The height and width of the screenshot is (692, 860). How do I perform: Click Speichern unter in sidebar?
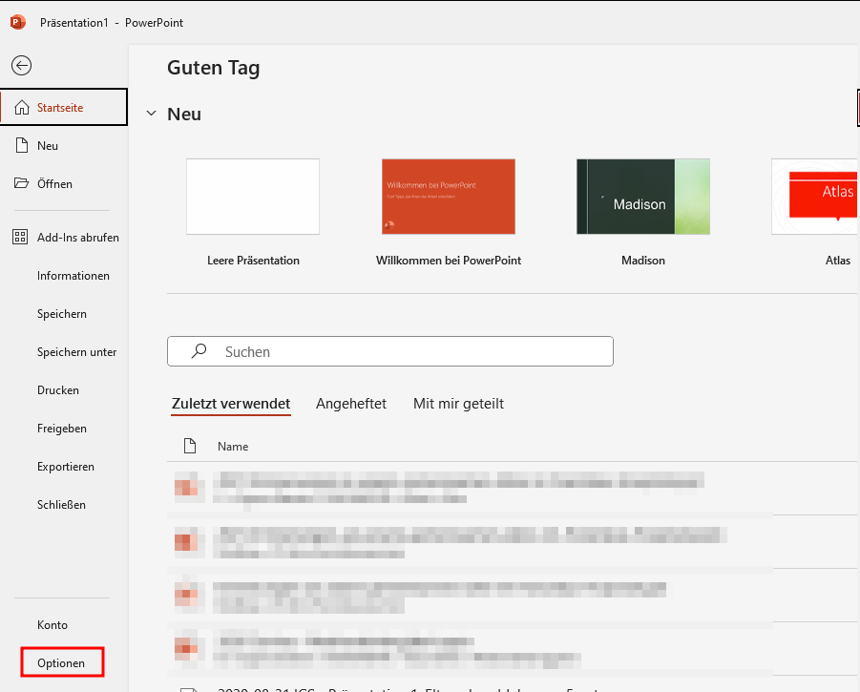pos(76,352)
